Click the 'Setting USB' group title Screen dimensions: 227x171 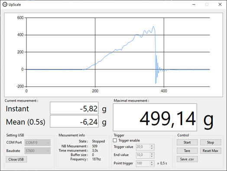(15, 135)
